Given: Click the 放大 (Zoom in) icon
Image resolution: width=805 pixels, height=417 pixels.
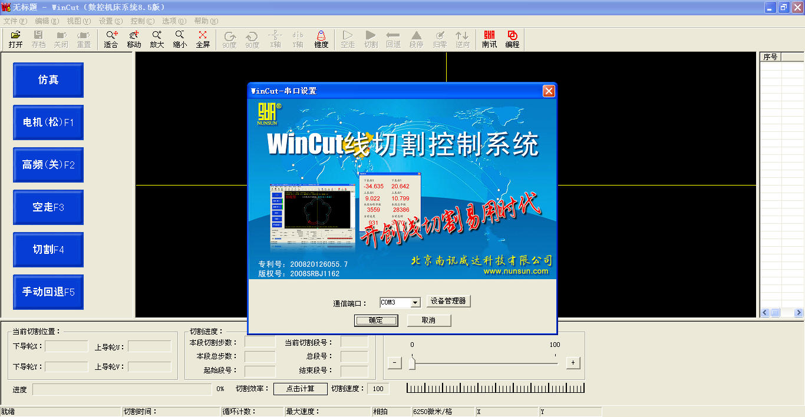Looking at the screenshot, I should click(x=157, y=39).
